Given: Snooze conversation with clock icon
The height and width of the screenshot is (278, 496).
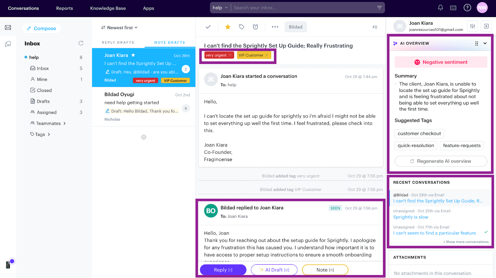Looking at the screenshot, I should [x=255, y=27].
